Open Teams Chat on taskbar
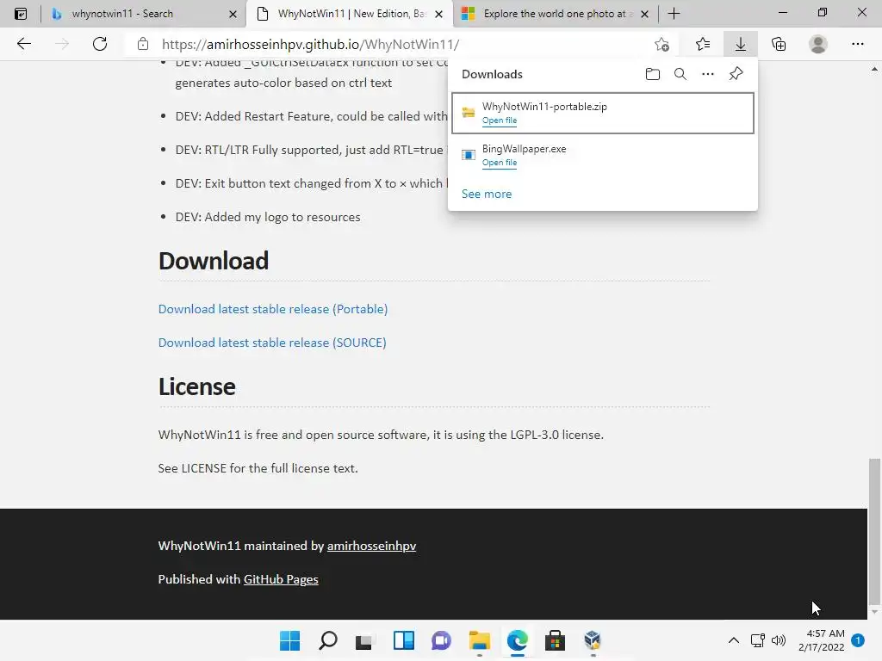This screenshot has height=661, width=882. pos(442,640)
